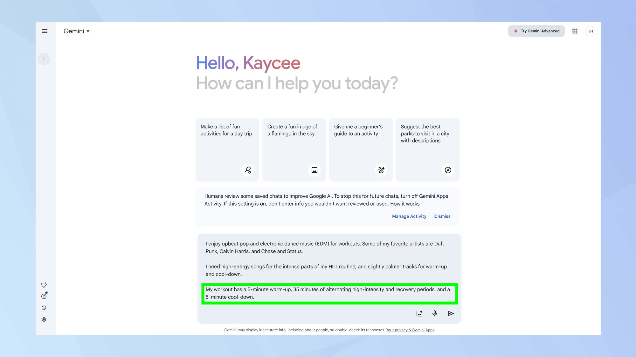Click the send message arrow icon
Screen dimensions: 636x357
451,314
